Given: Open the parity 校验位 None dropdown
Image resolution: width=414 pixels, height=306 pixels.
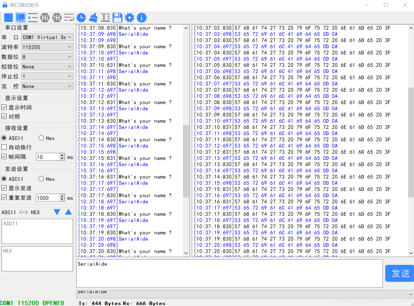Looking at the screenshot, I should pyautogui.click(x=47, y=67).
